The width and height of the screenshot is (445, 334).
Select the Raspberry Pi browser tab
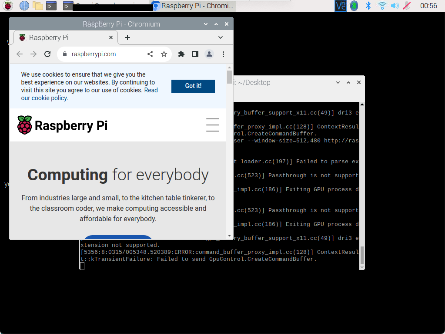point(66,37)
